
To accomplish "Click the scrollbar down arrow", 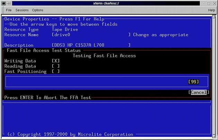I will point(214,136).
